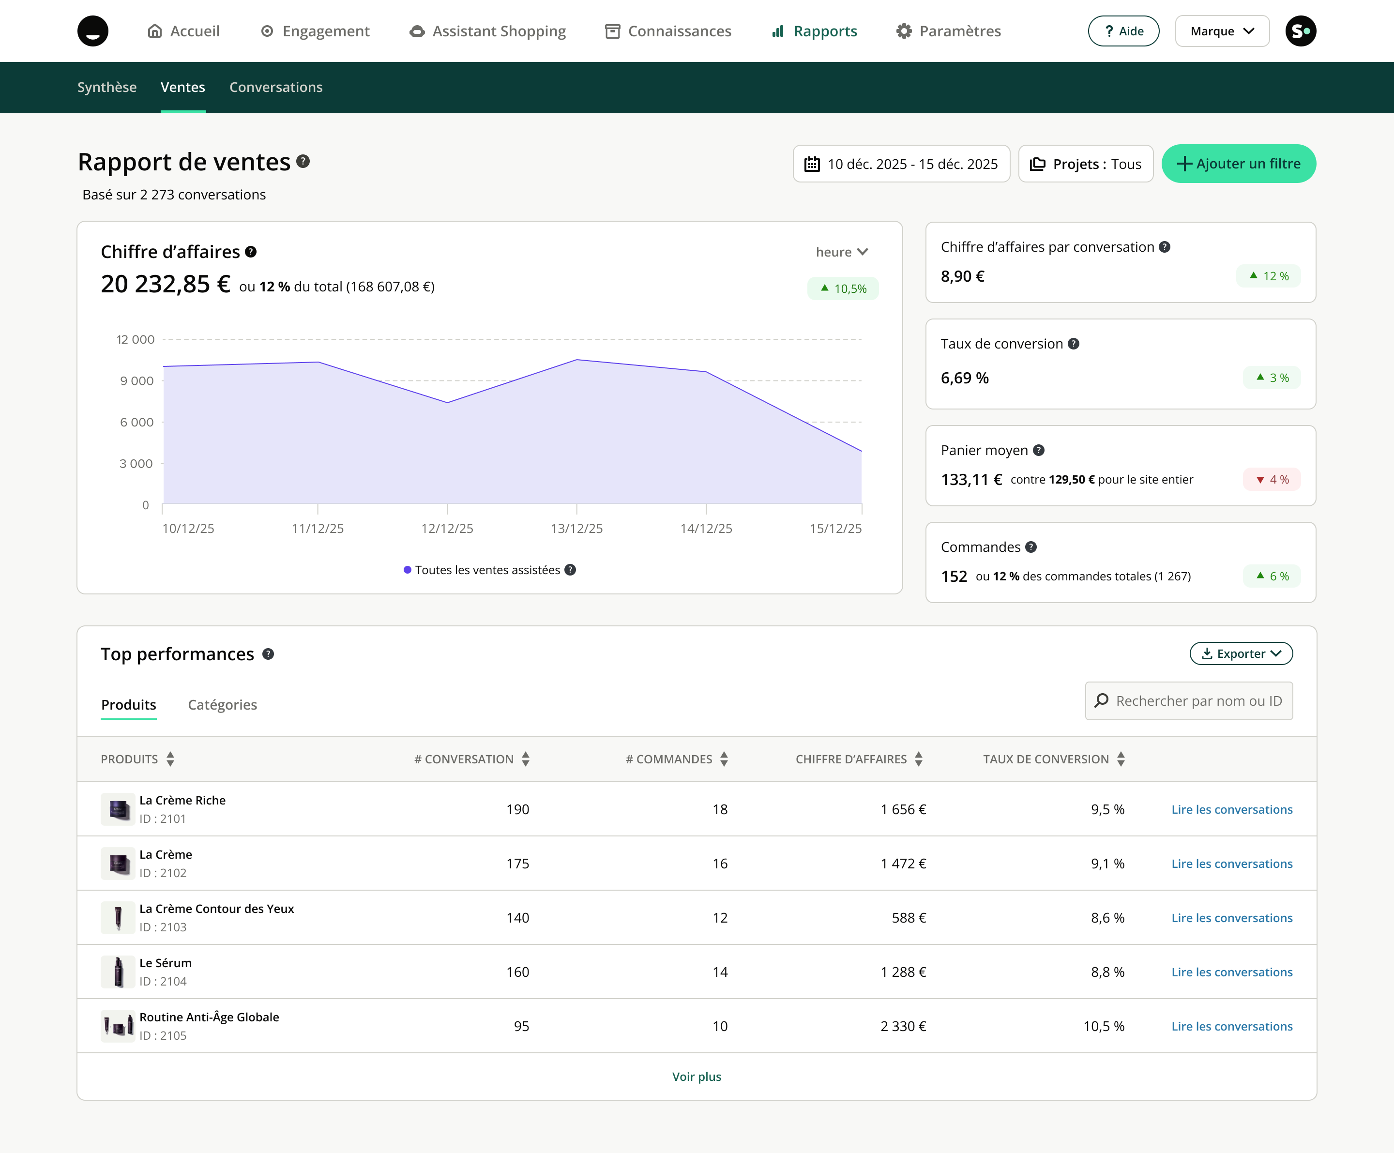Sort table by Chiffre d'affaires column

coord(918,759)
